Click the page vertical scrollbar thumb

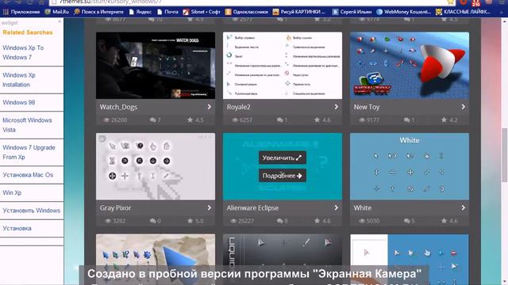pyautogui.click(x=505, y=155)
